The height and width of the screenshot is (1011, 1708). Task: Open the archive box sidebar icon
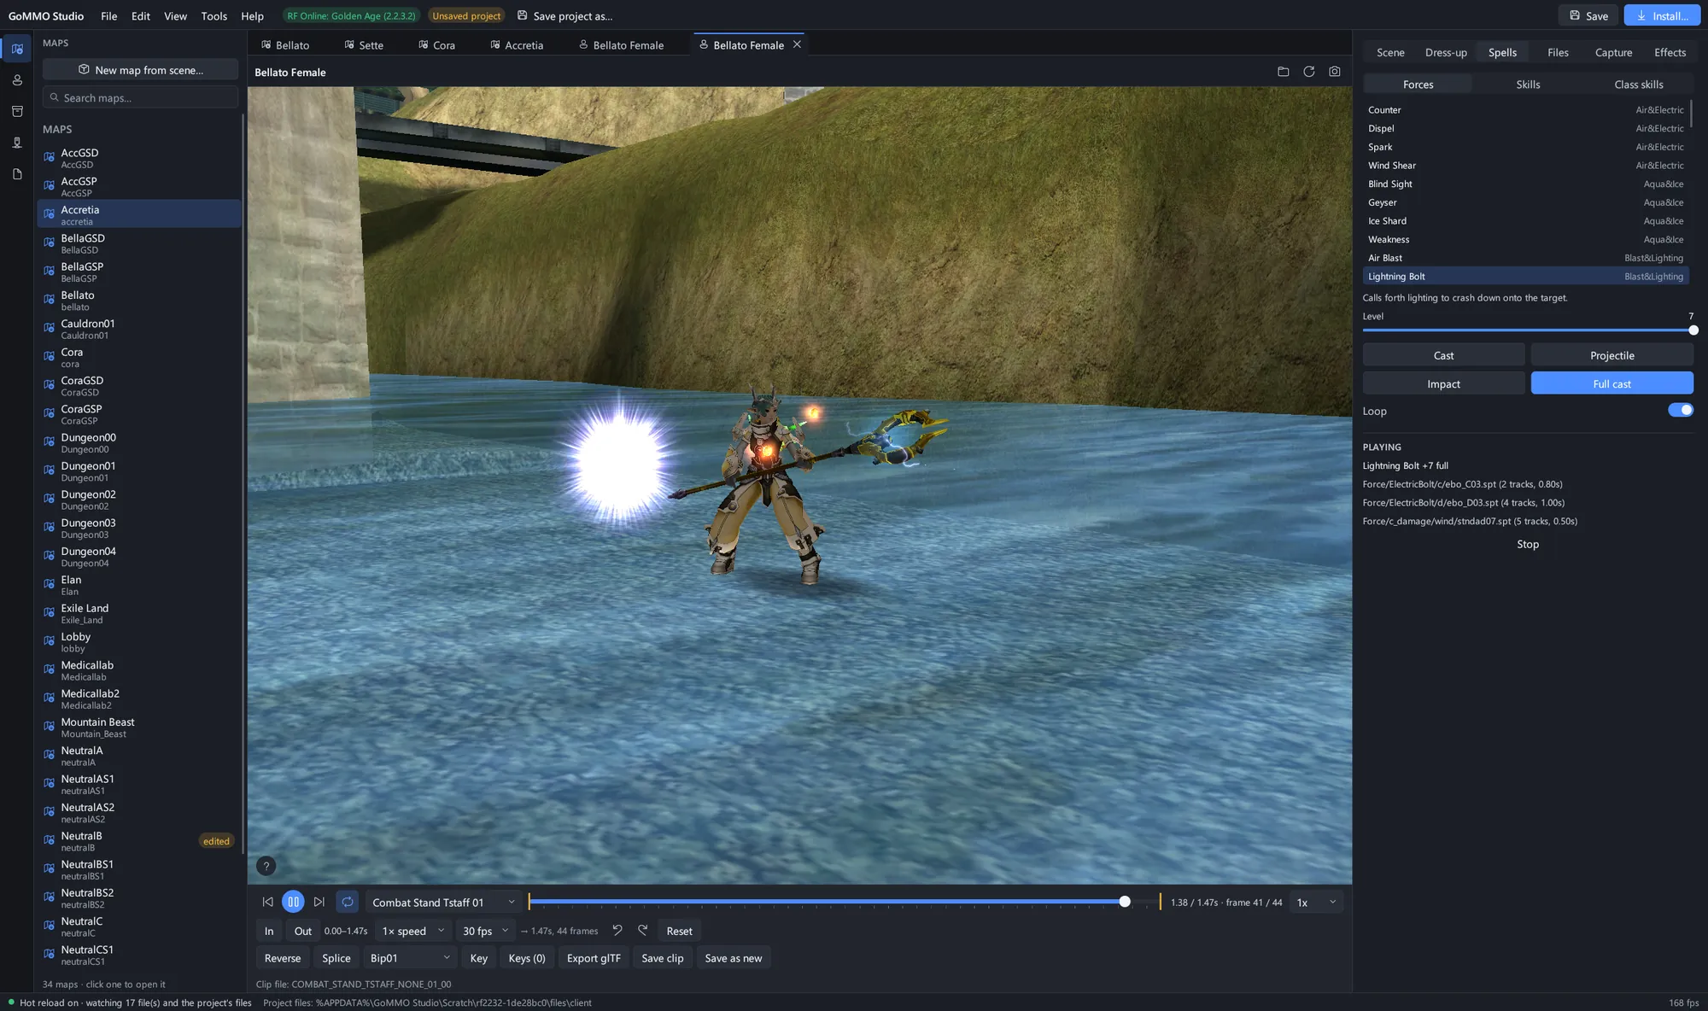point(17,111)
